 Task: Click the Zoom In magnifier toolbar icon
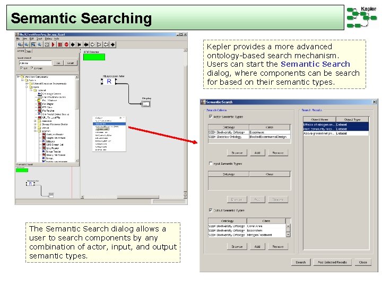[20, 44]
